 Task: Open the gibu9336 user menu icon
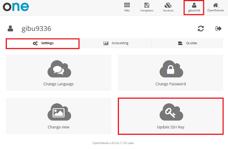tap(194, 5)
